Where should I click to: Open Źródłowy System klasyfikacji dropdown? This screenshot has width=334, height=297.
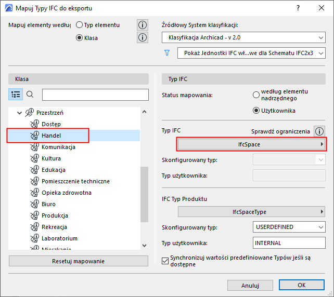coord(243,37)
